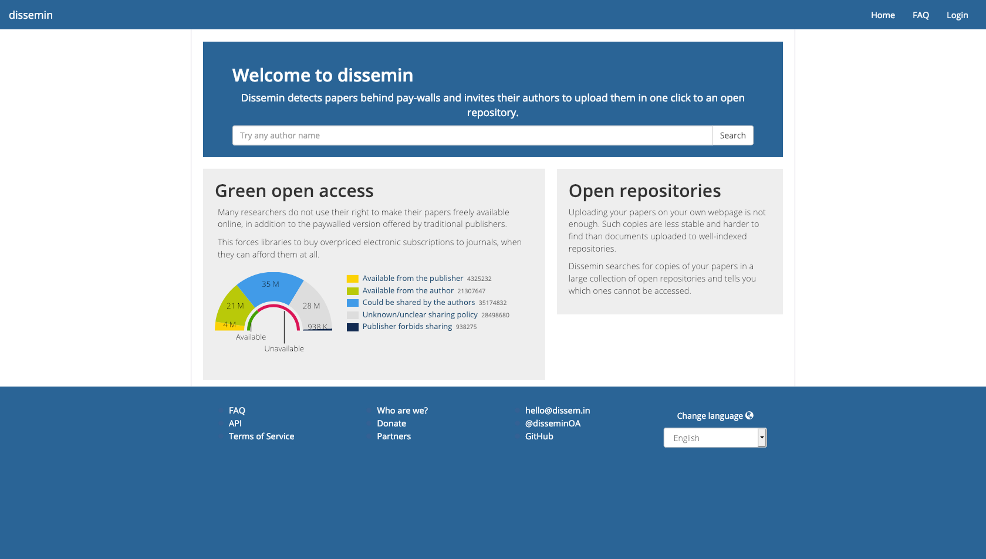The height and width of the screenshot is (559, 986).
Task: Open the GitHub link
Action: 539,436
